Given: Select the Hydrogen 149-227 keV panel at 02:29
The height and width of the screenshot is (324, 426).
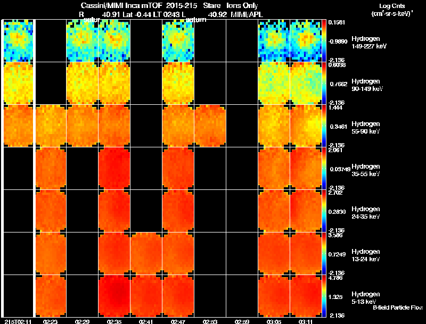Looking at the screenshot, I should 82,41.
